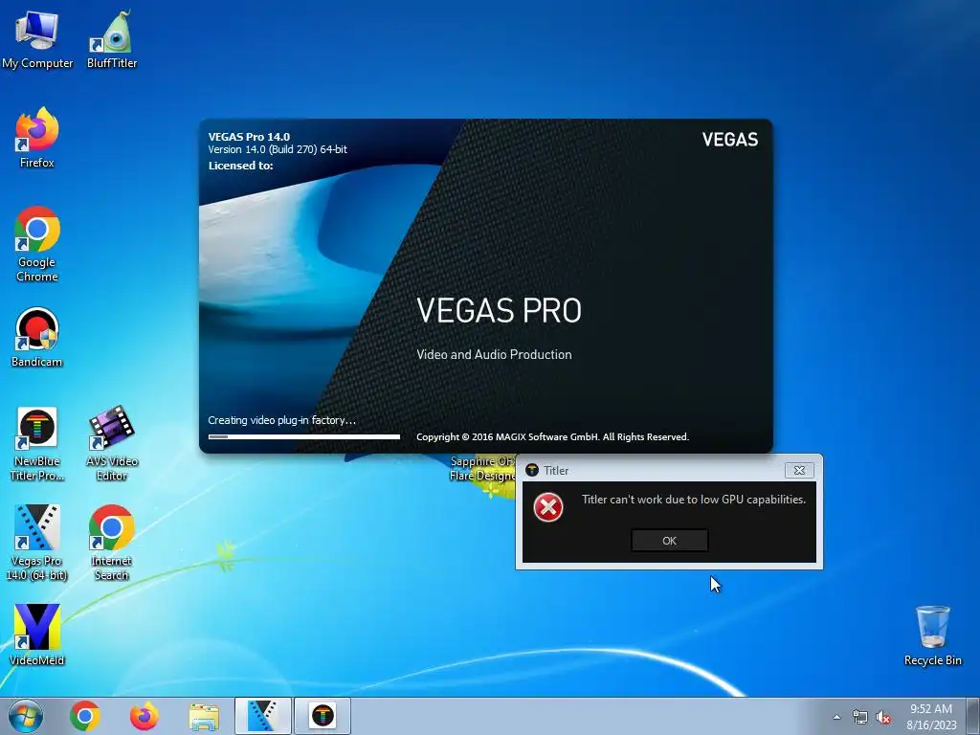Open Vegas Pro 14.0 (64-bit) shortcut
This screenshot has width=980, height=735.
click(37, 543)
